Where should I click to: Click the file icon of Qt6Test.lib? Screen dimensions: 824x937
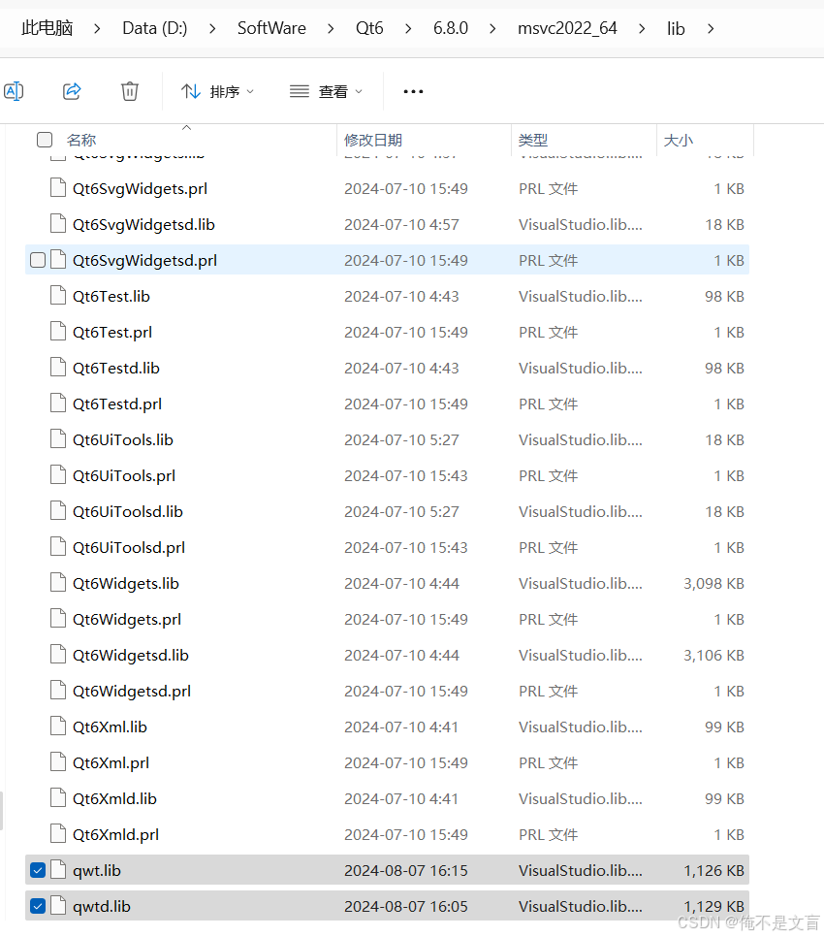click(58, 295)
